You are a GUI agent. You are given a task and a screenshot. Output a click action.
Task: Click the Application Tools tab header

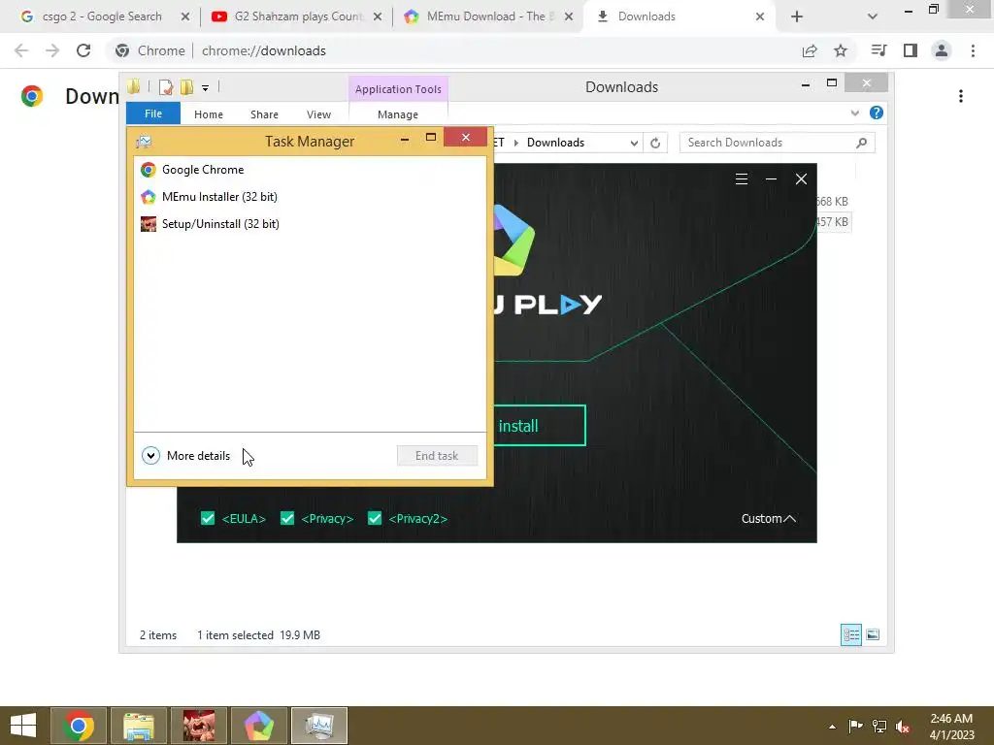[x=398, y=89]
